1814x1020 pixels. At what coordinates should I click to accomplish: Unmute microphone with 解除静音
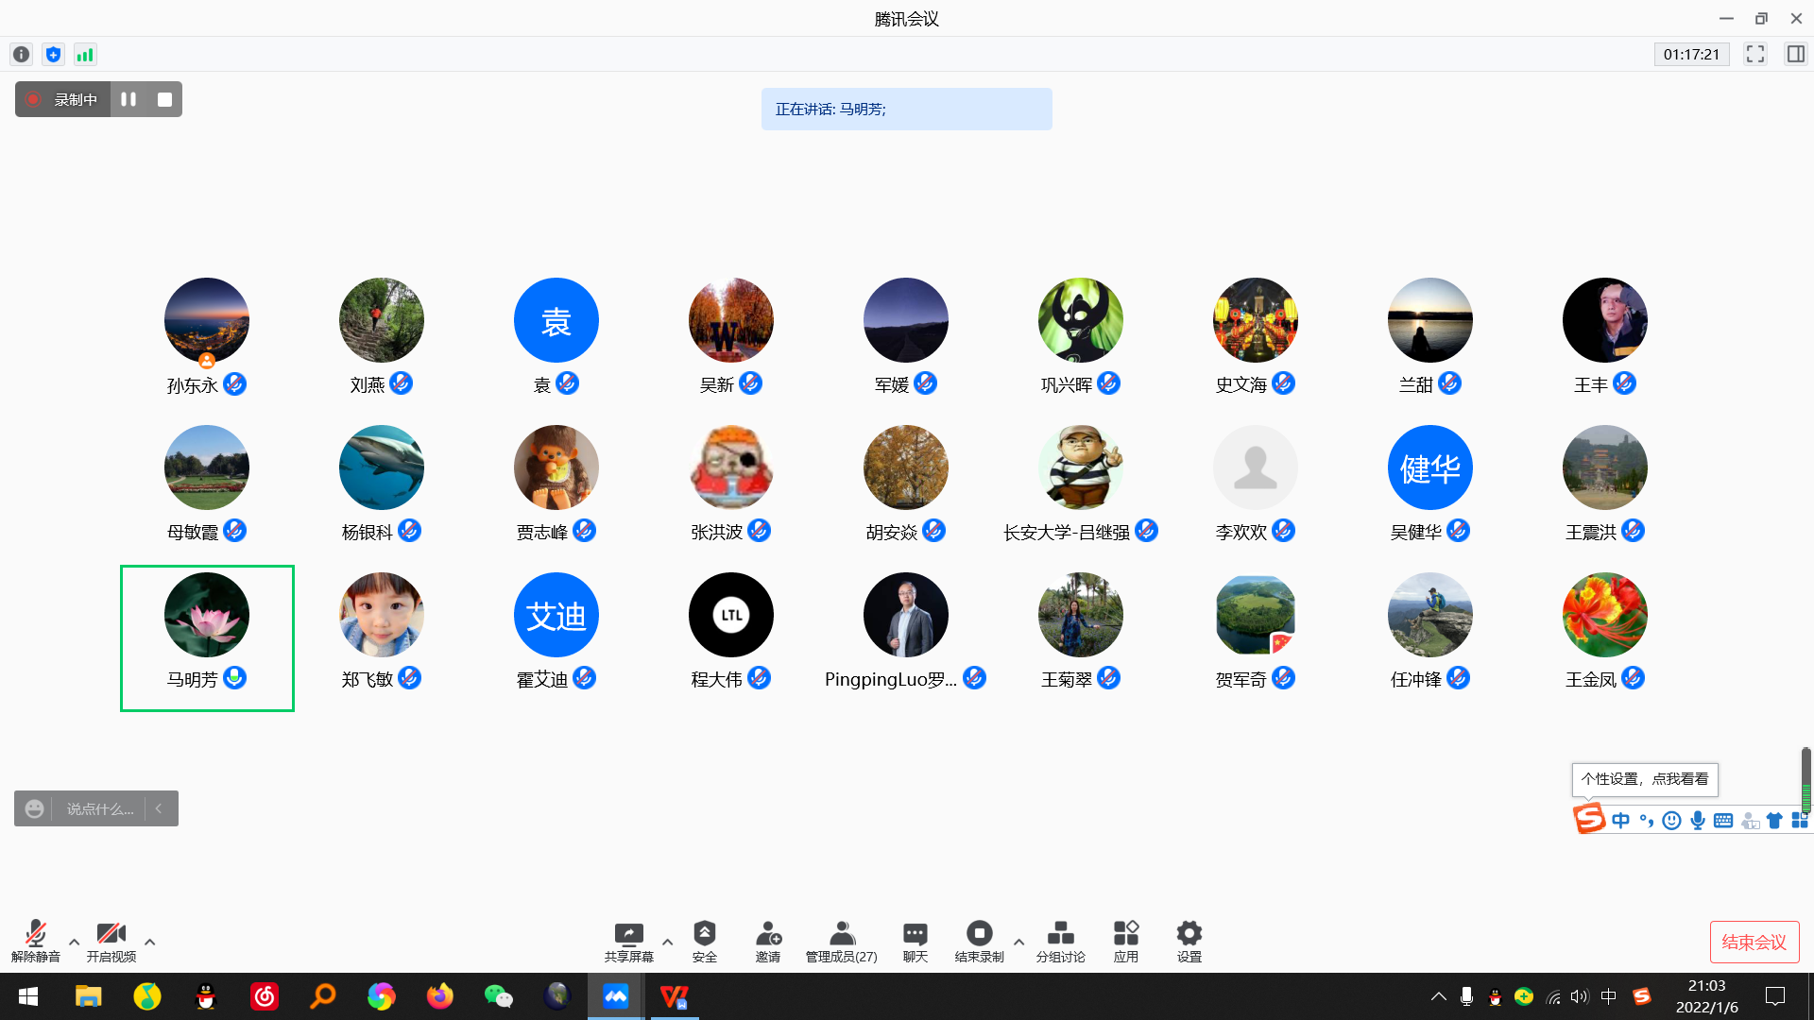click(x=35, y=940)
